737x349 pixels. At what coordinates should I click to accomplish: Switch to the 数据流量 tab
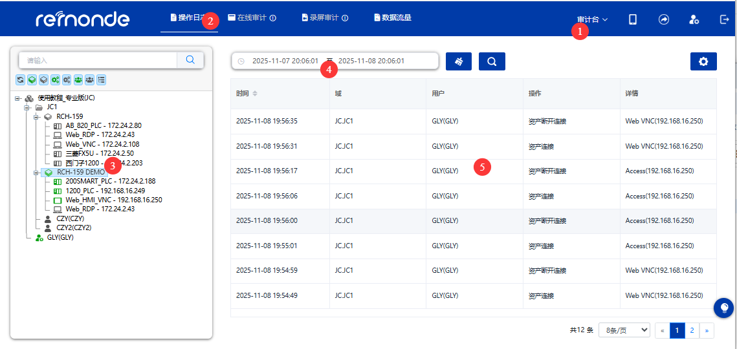tap(393, 17)
